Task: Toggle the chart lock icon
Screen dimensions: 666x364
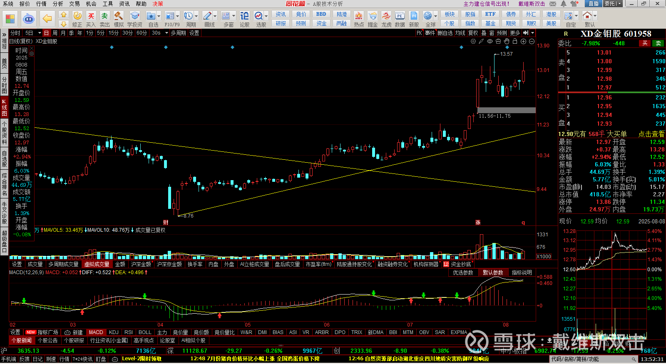Action: 515,41
